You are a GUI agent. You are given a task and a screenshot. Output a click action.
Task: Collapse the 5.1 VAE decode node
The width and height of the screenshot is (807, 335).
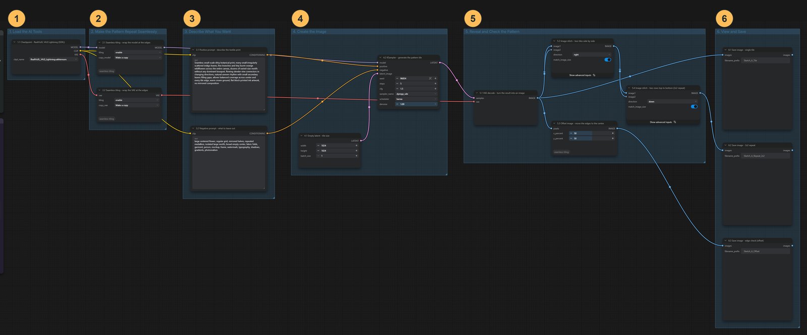point(477,93)
